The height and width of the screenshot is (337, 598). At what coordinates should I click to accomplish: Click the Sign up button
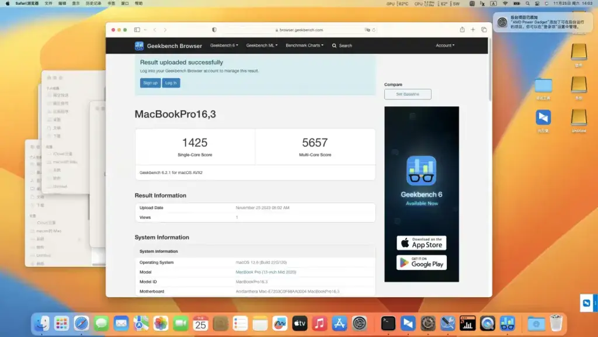point(150,83)
